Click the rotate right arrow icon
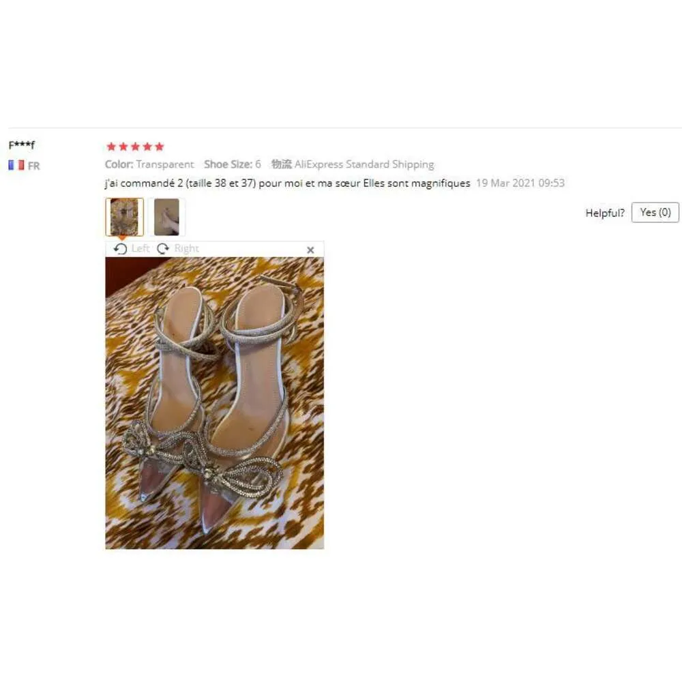The width and height of the screenshot is (682, 682). click(x=163, y=249)
